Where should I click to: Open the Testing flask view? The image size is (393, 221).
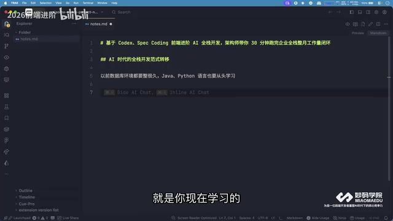(7, 107)
